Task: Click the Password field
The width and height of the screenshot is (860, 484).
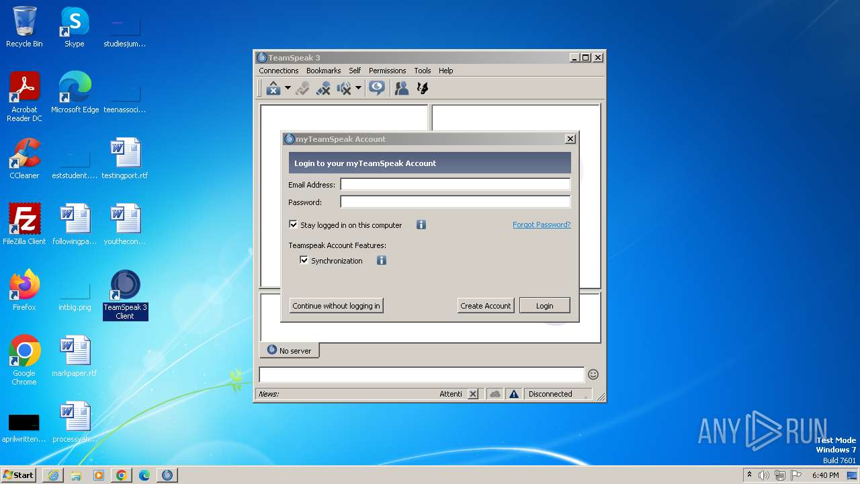Action: tap(455, 202)
